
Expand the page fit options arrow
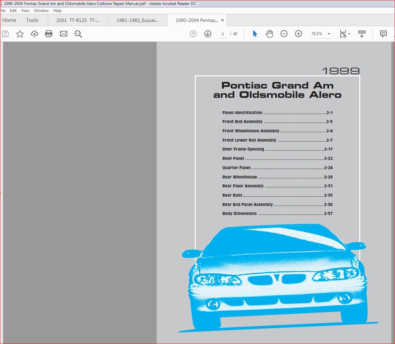[x=349, y=34]
